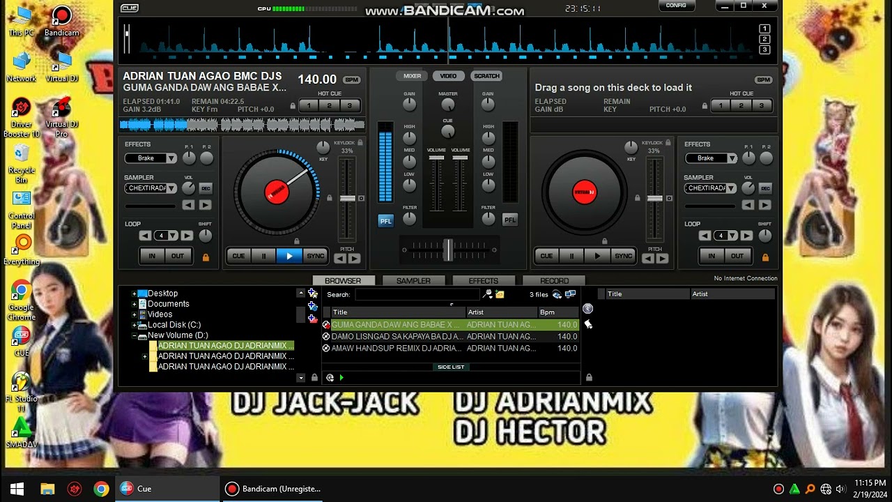
Task: Open the CONFIG settings
Action: 676,6
